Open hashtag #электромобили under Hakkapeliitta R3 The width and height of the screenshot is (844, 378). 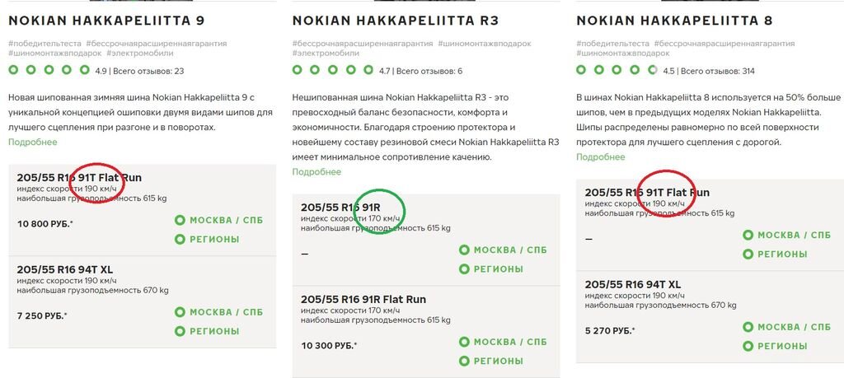[x=326, y=54]
